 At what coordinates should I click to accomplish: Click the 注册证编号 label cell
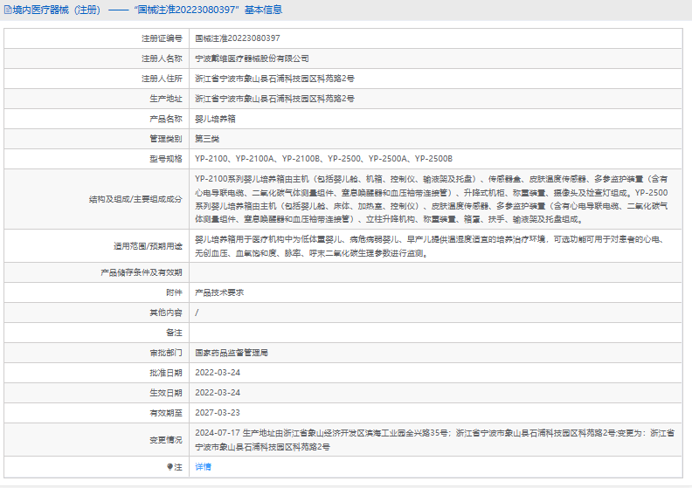pyautogui.click(x=162, y=38)
